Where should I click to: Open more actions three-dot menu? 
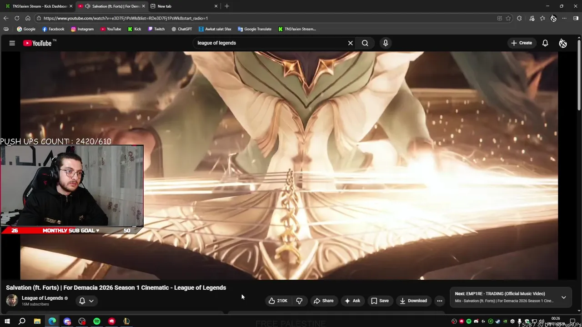439,301
